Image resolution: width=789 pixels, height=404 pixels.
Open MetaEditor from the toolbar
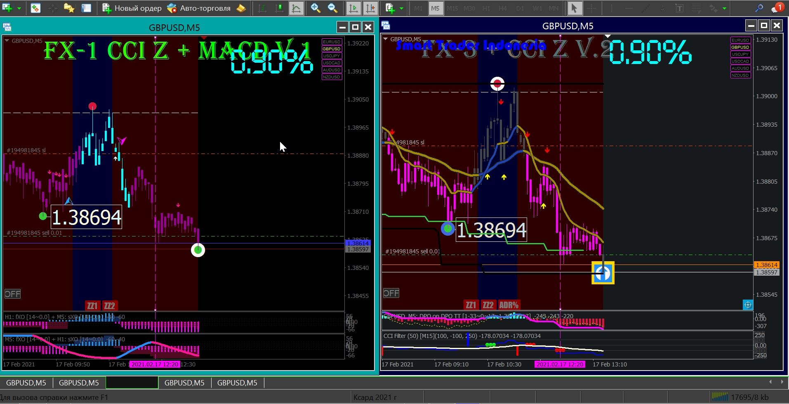pos(241,8)
